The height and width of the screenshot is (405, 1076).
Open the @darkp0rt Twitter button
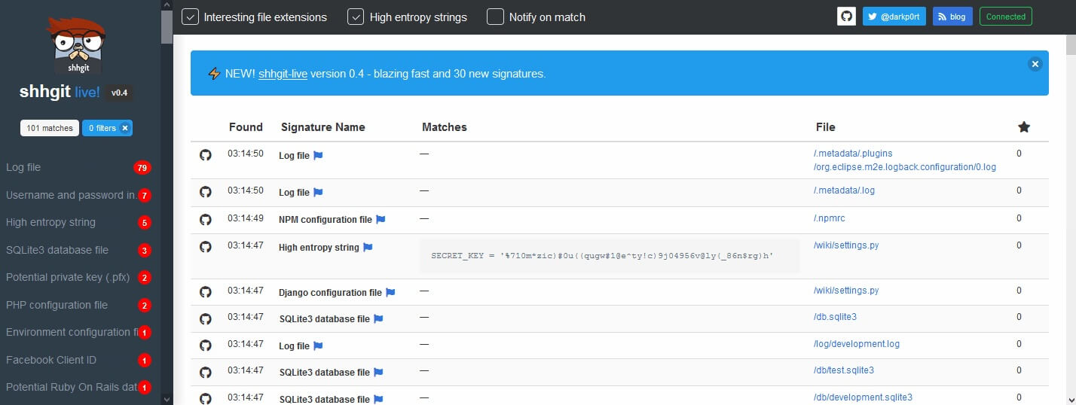coord(894,17)
